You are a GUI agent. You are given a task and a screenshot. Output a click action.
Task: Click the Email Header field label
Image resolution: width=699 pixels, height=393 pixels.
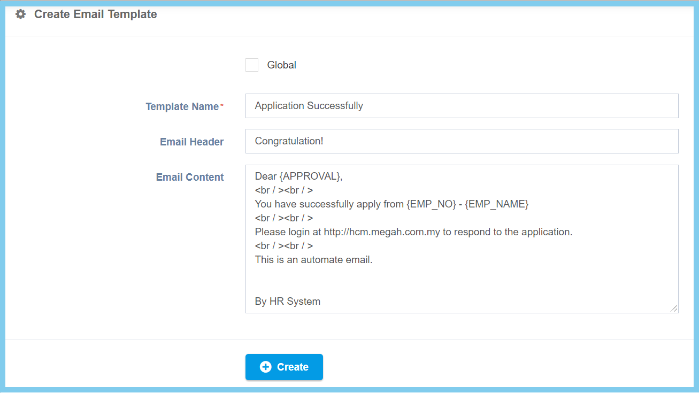coord(191,142)
